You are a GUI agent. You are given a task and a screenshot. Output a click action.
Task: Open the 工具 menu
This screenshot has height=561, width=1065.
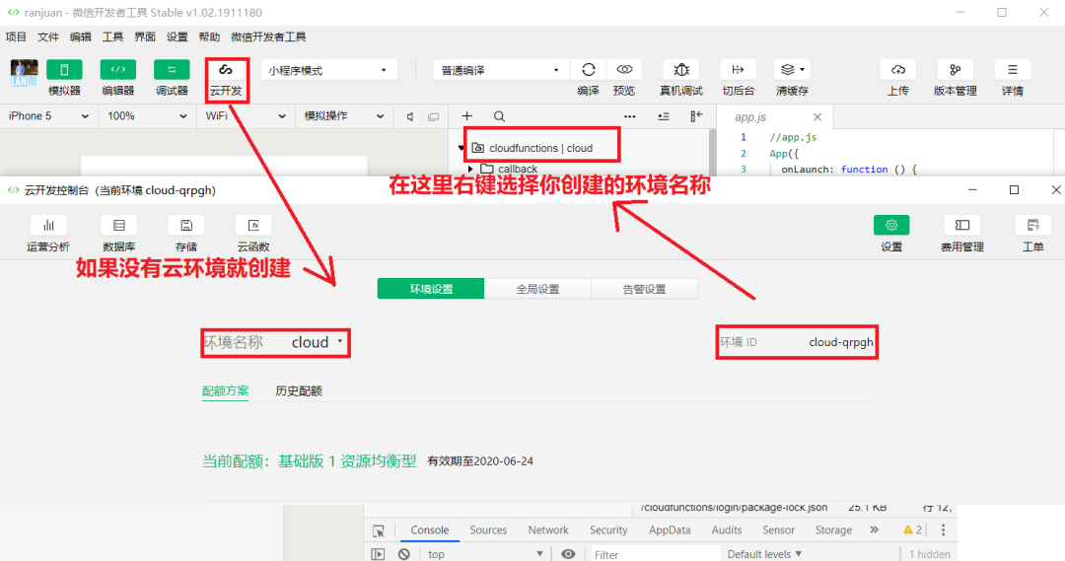112,36
